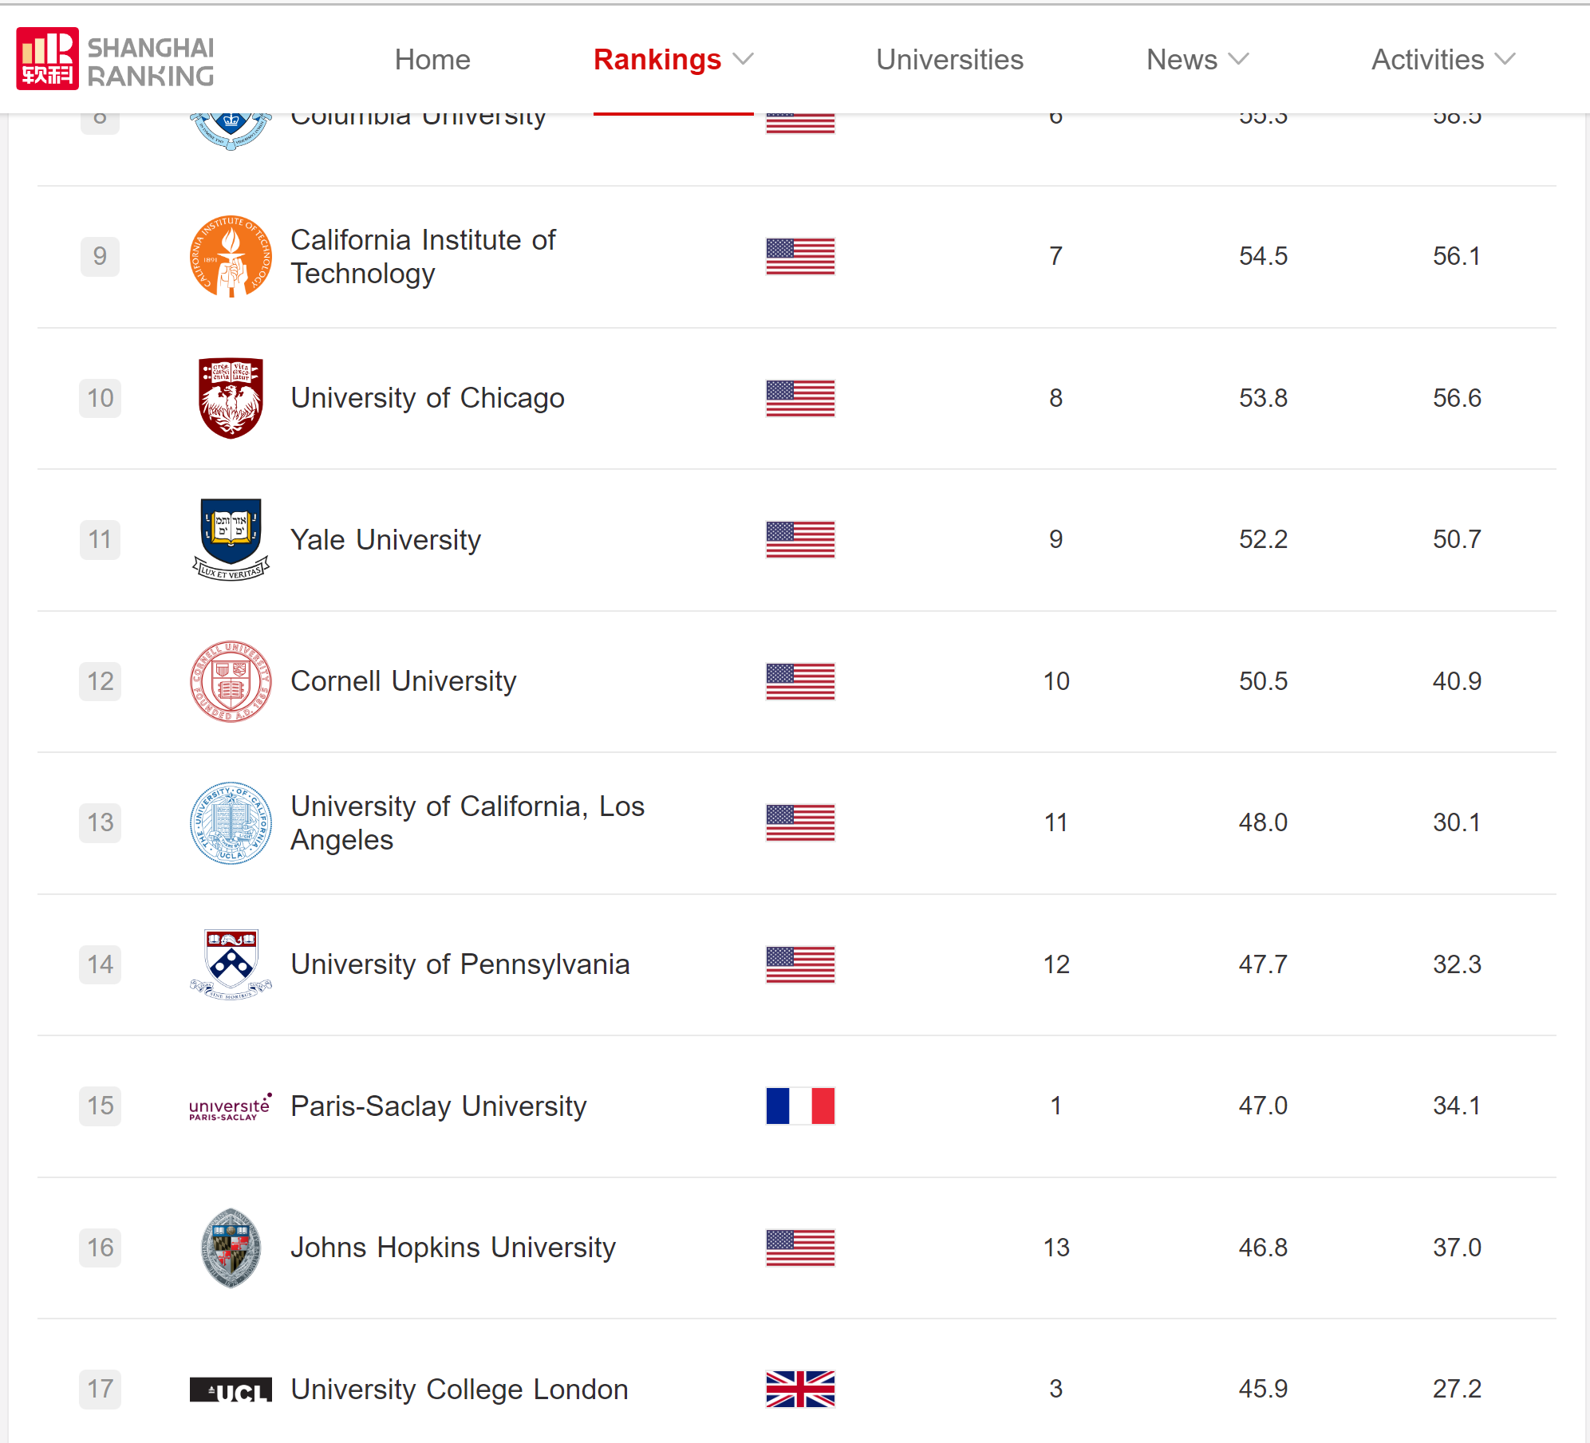Click the French flag for Paris-Saclay
Viewport: 1590px width, 1443px height.
click(x=800, y=1106)
